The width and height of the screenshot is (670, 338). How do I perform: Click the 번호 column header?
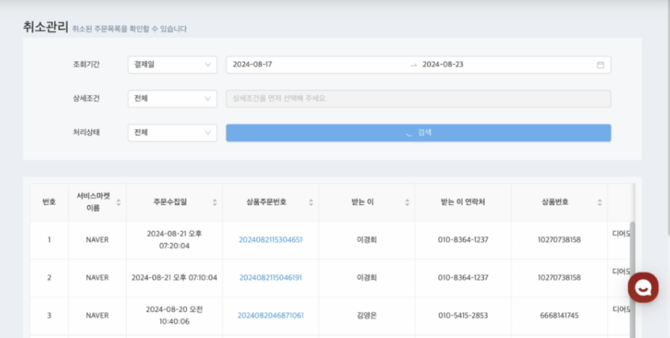click(x=49, y=202)
